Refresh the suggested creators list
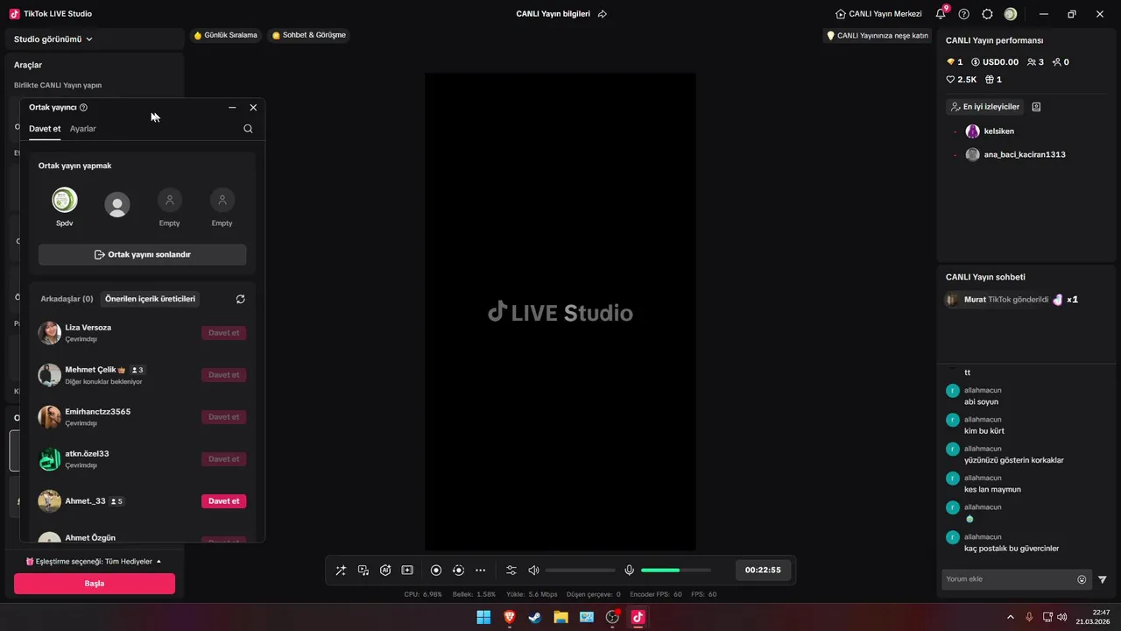Image resolution: width=1121 pixels, height=631 pixels. point(240,299)
